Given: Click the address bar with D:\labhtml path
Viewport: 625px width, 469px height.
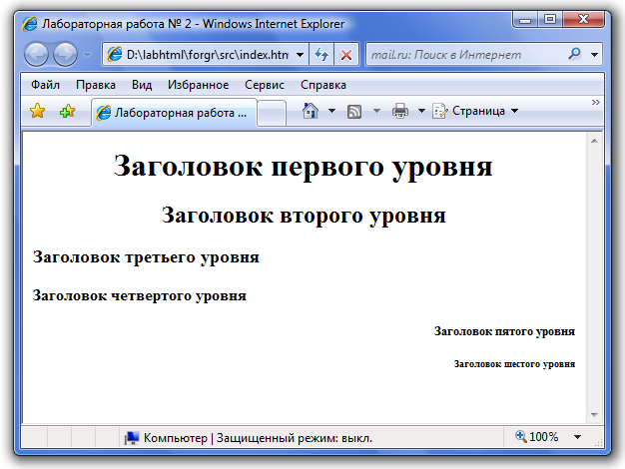Looking at the screenshot, I should [x=206, y=54].
